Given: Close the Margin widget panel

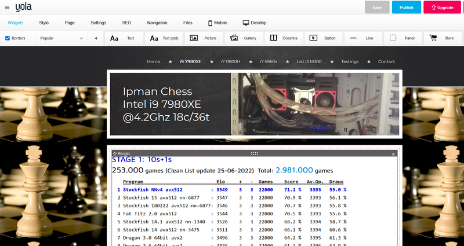Looking at the screenshot, I should point(393,154).
